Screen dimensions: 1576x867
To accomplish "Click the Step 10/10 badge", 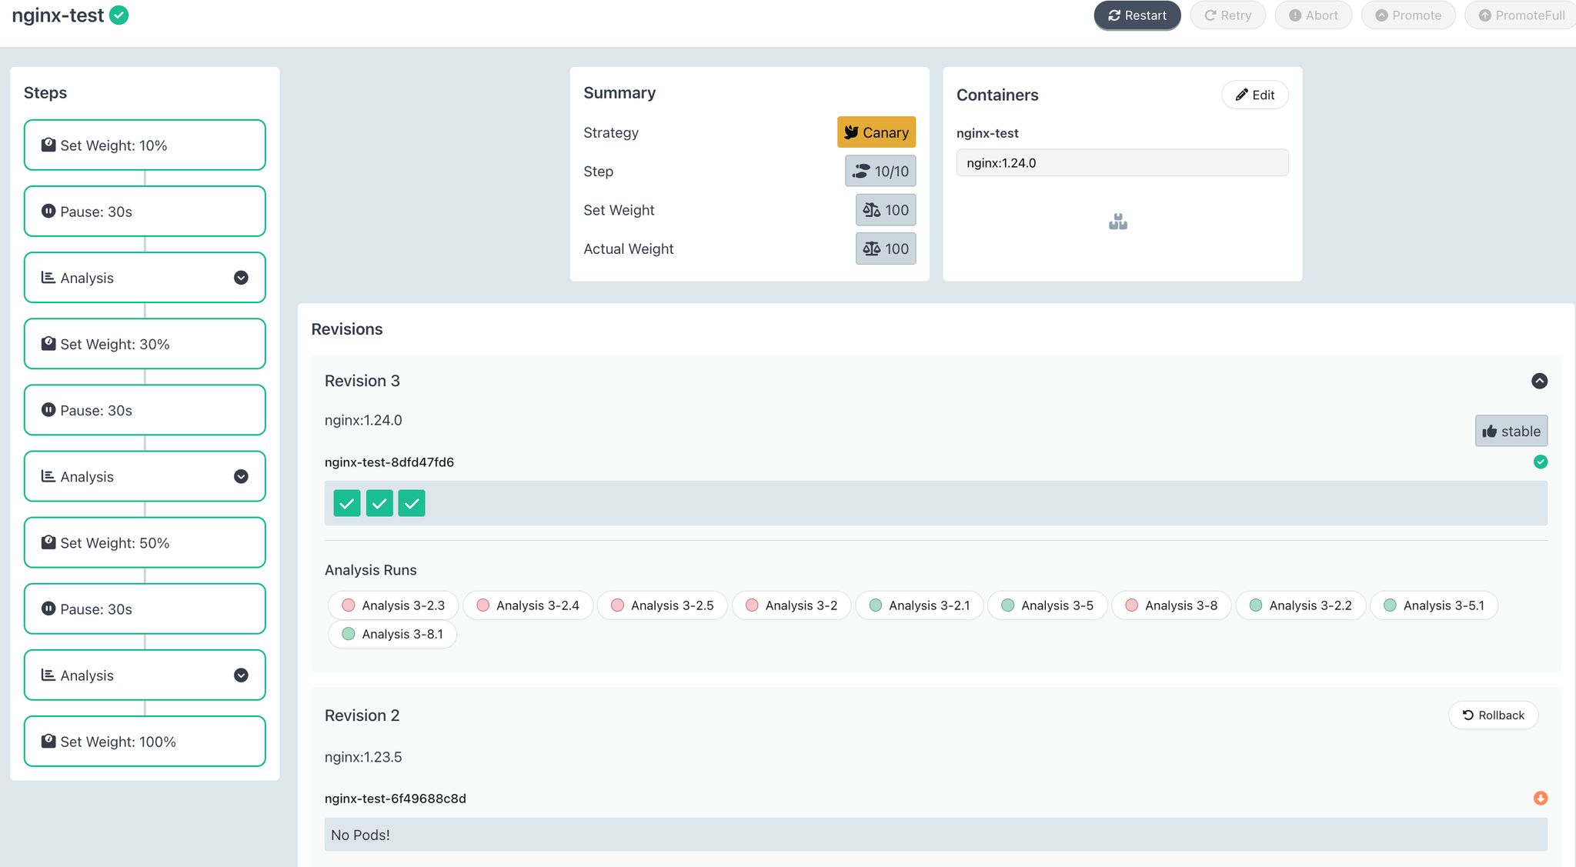I will point(880,171).
